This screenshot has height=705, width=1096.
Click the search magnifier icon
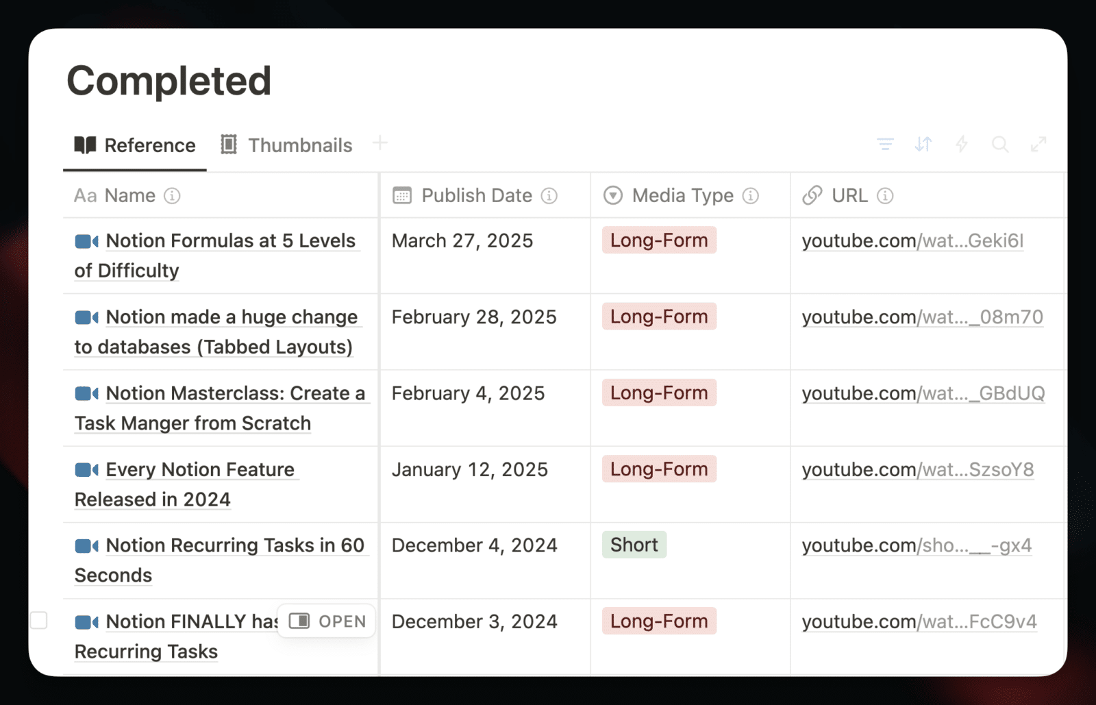pos(1000,144)
